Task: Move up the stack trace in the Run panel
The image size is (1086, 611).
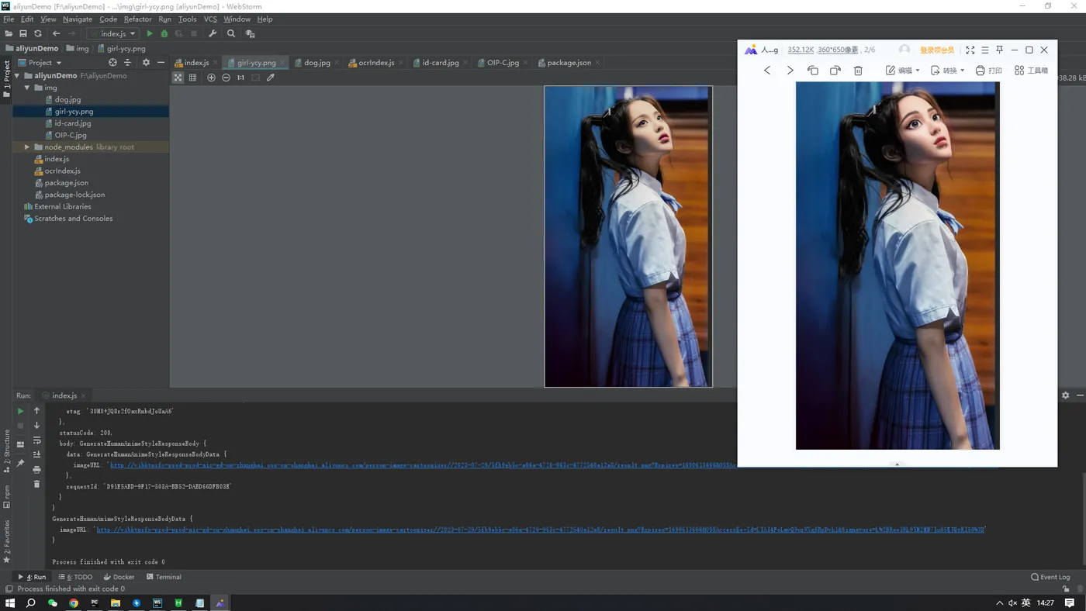Action: pos(36,411)
